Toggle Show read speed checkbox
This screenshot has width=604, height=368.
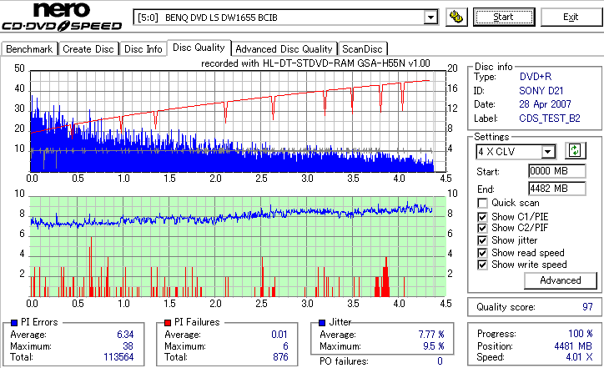tap(482, 253)
